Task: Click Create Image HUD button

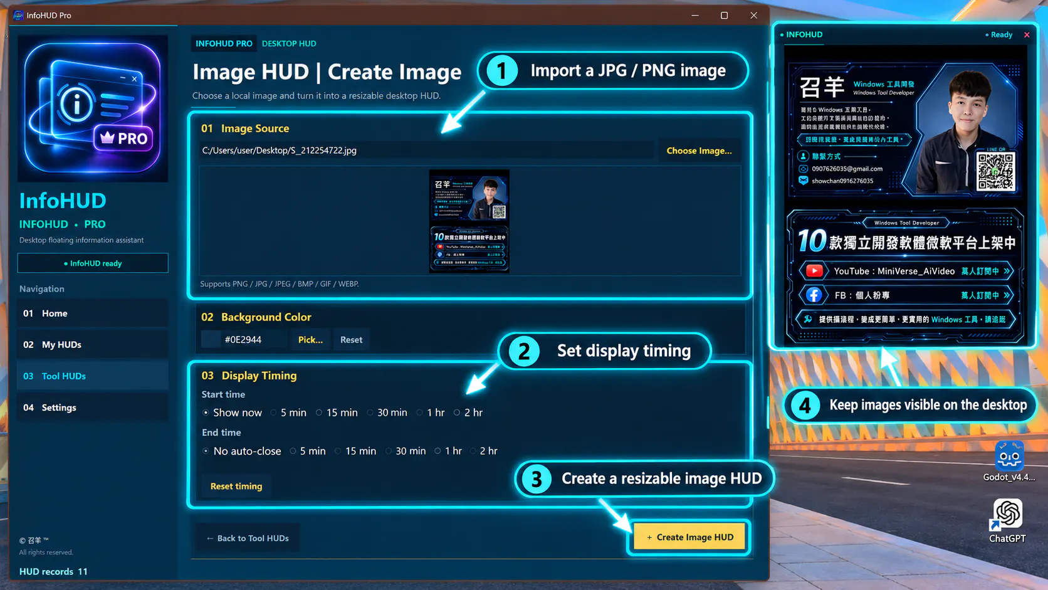Action: (689, 537)
